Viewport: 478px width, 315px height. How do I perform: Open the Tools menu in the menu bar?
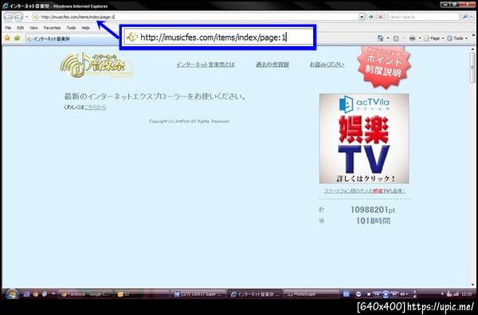point(71,28)
